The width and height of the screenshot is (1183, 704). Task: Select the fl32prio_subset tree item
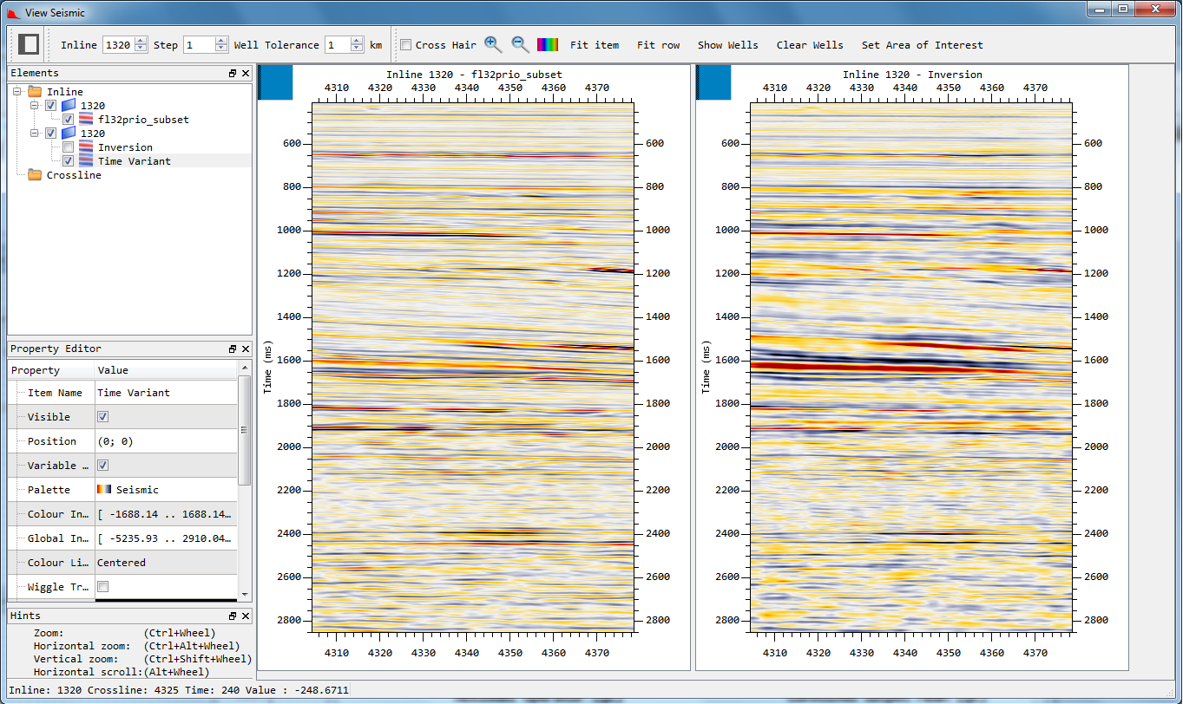[x=143, y=120]
